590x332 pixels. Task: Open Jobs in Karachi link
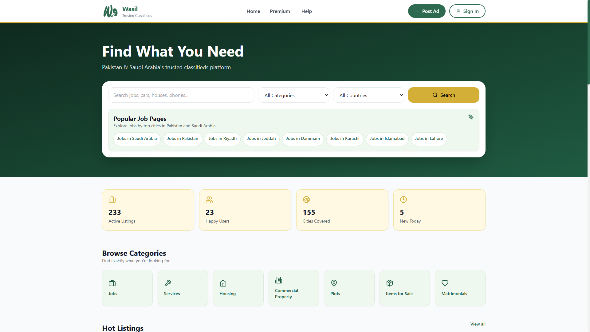click(345, 139)
